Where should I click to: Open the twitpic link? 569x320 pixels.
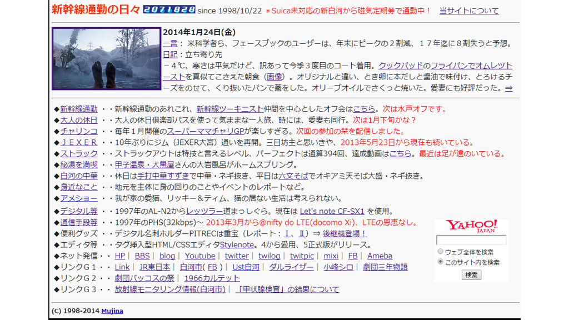(302, 256)
